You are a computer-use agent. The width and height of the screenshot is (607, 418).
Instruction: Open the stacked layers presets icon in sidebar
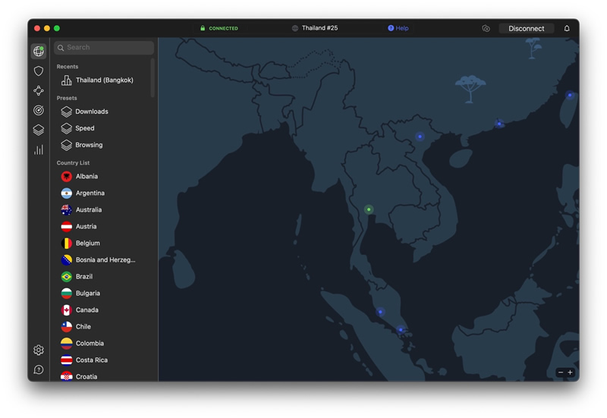[x=38, y=130]
